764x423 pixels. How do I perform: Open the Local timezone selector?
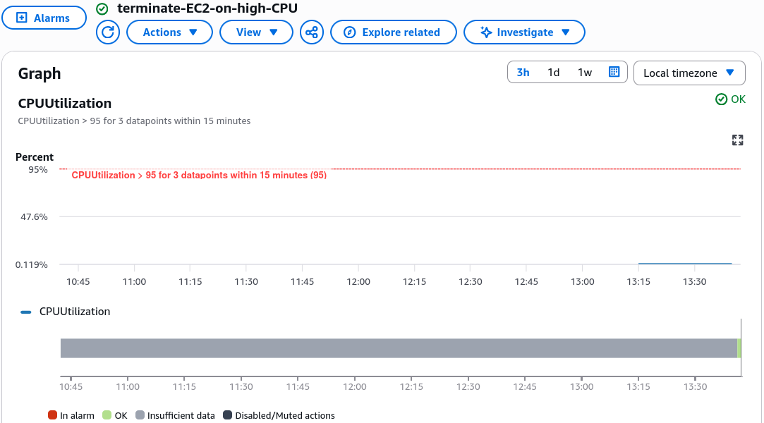[689, 73]
